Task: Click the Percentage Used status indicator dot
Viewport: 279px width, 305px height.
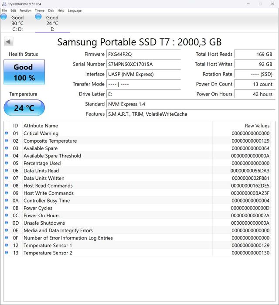Action: [7, 163]
